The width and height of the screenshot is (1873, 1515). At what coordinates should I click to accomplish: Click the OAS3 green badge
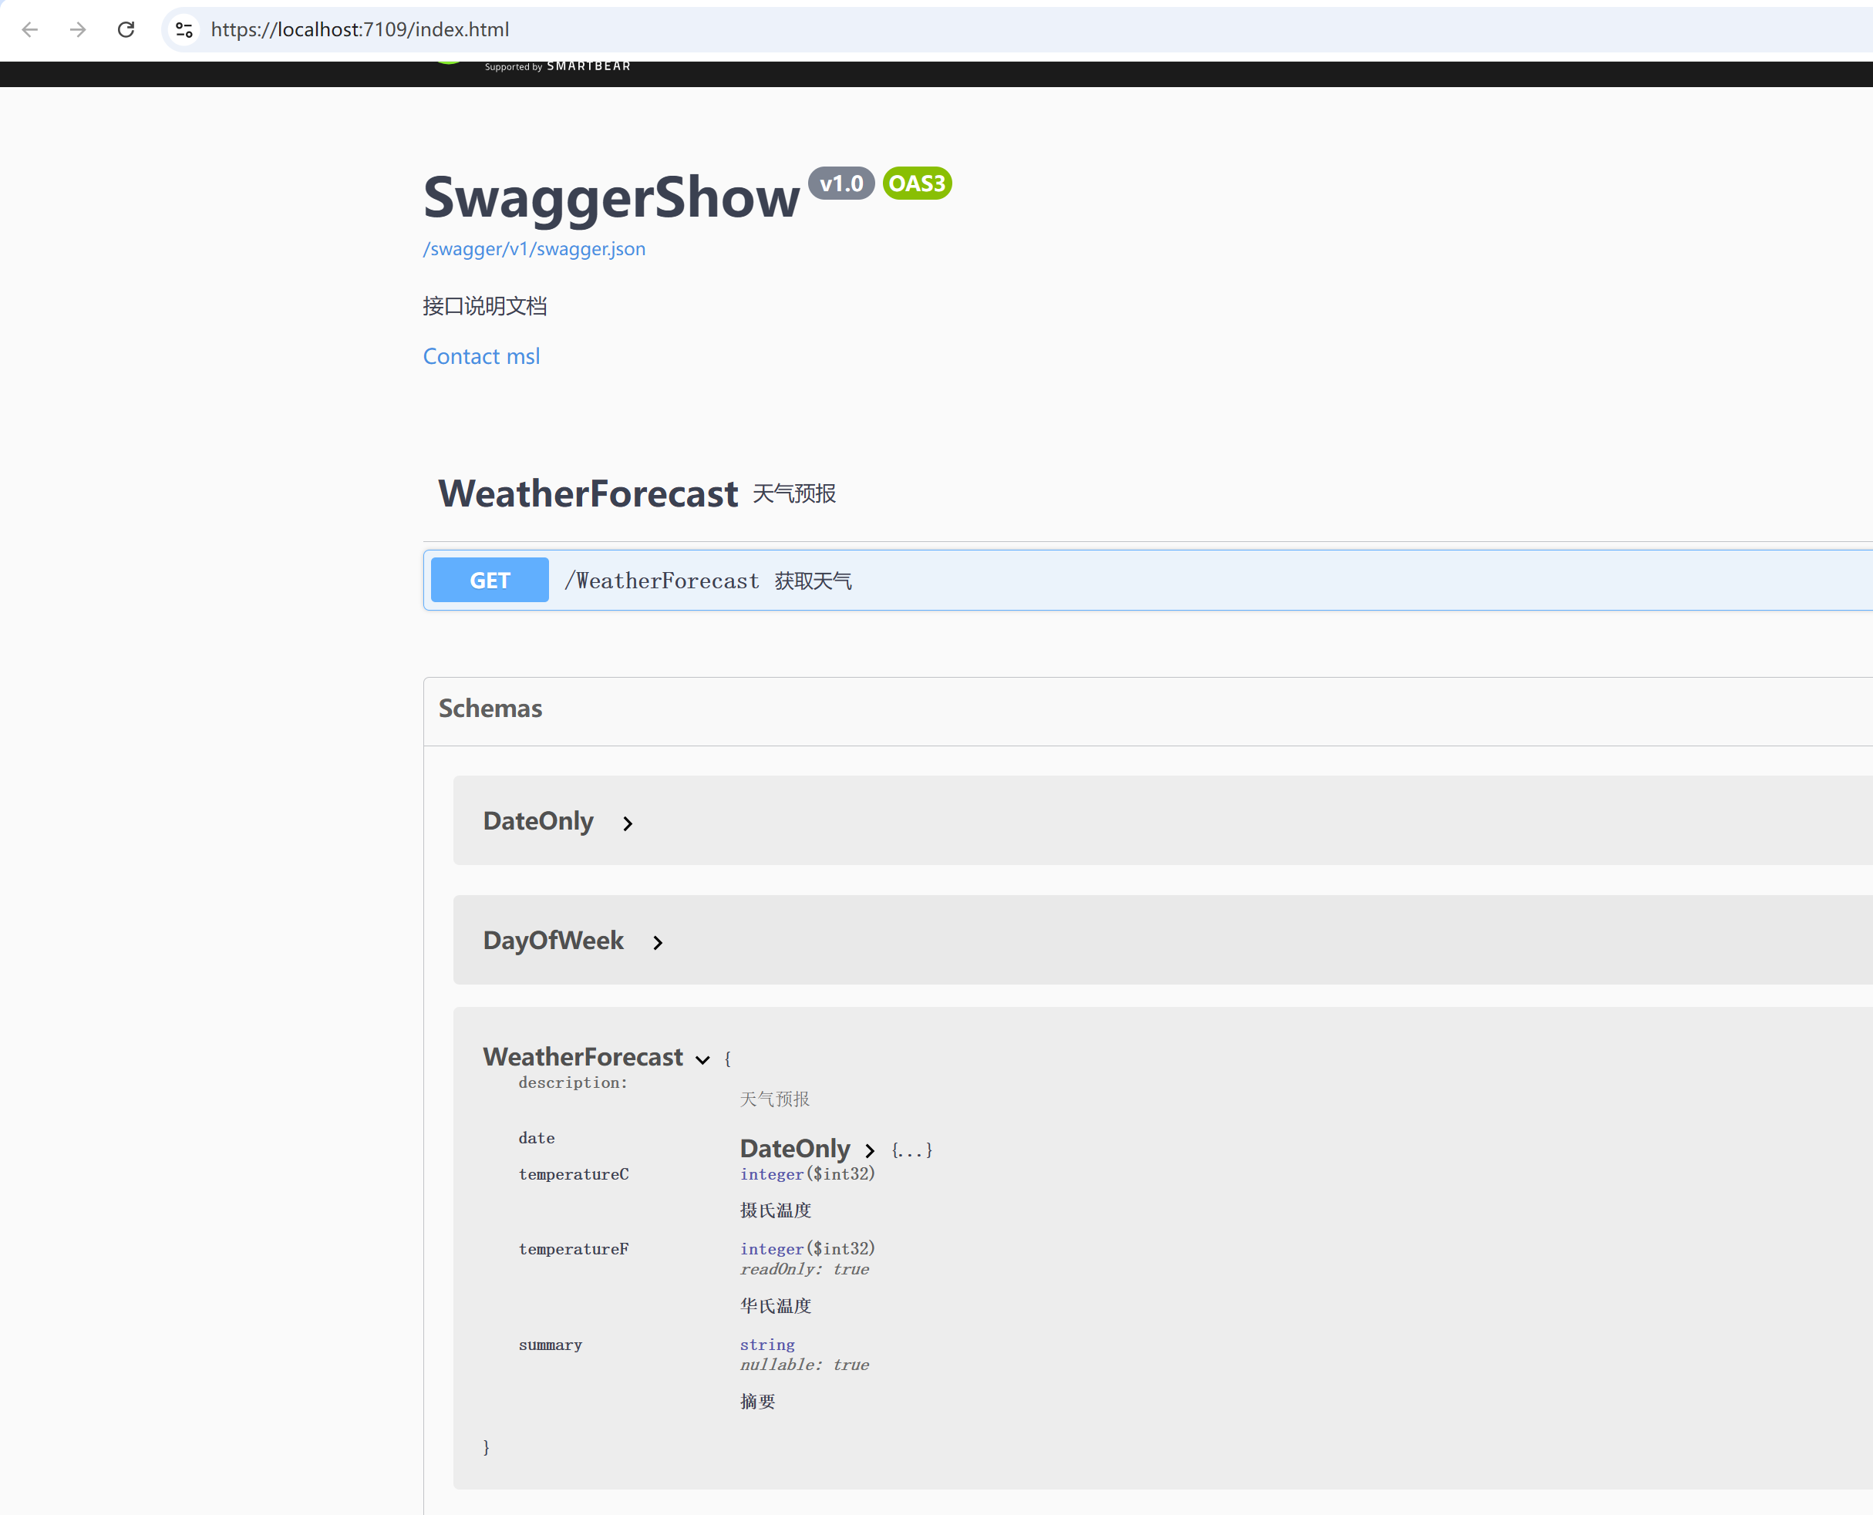pos(916,183)
